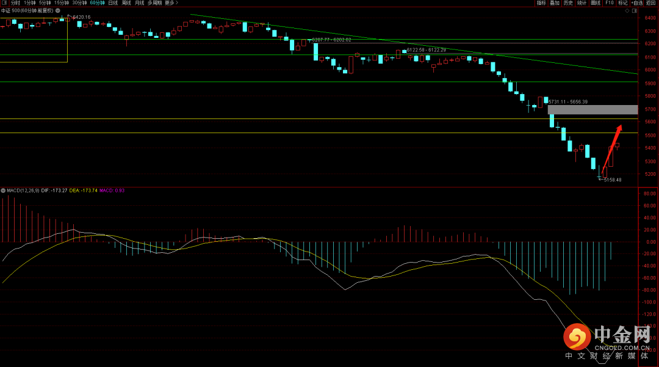Expand the MACD indicator settings arrow
659x367 pixels.
click(3, 191)
